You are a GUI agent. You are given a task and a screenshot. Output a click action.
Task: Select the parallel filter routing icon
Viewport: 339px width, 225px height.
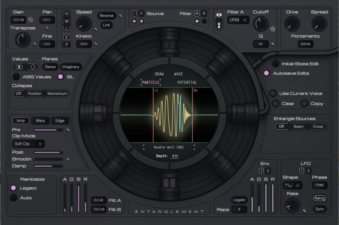(219, 14)
